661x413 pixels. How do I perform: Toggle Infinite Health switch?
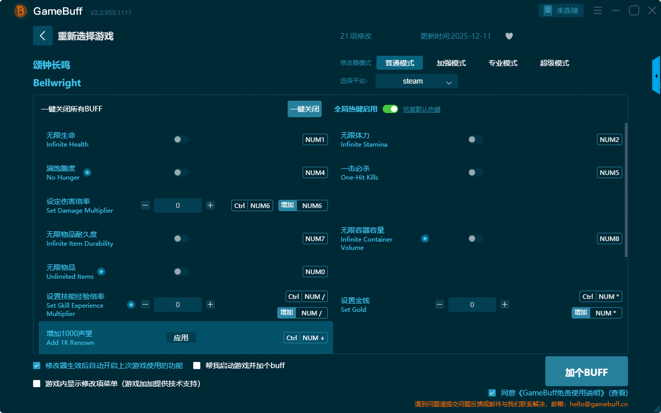pos(181,139)
